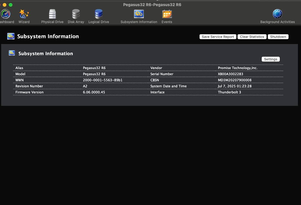Show Background Activities
The height and width of the screenshot is (205, 301).
point(277,14)
